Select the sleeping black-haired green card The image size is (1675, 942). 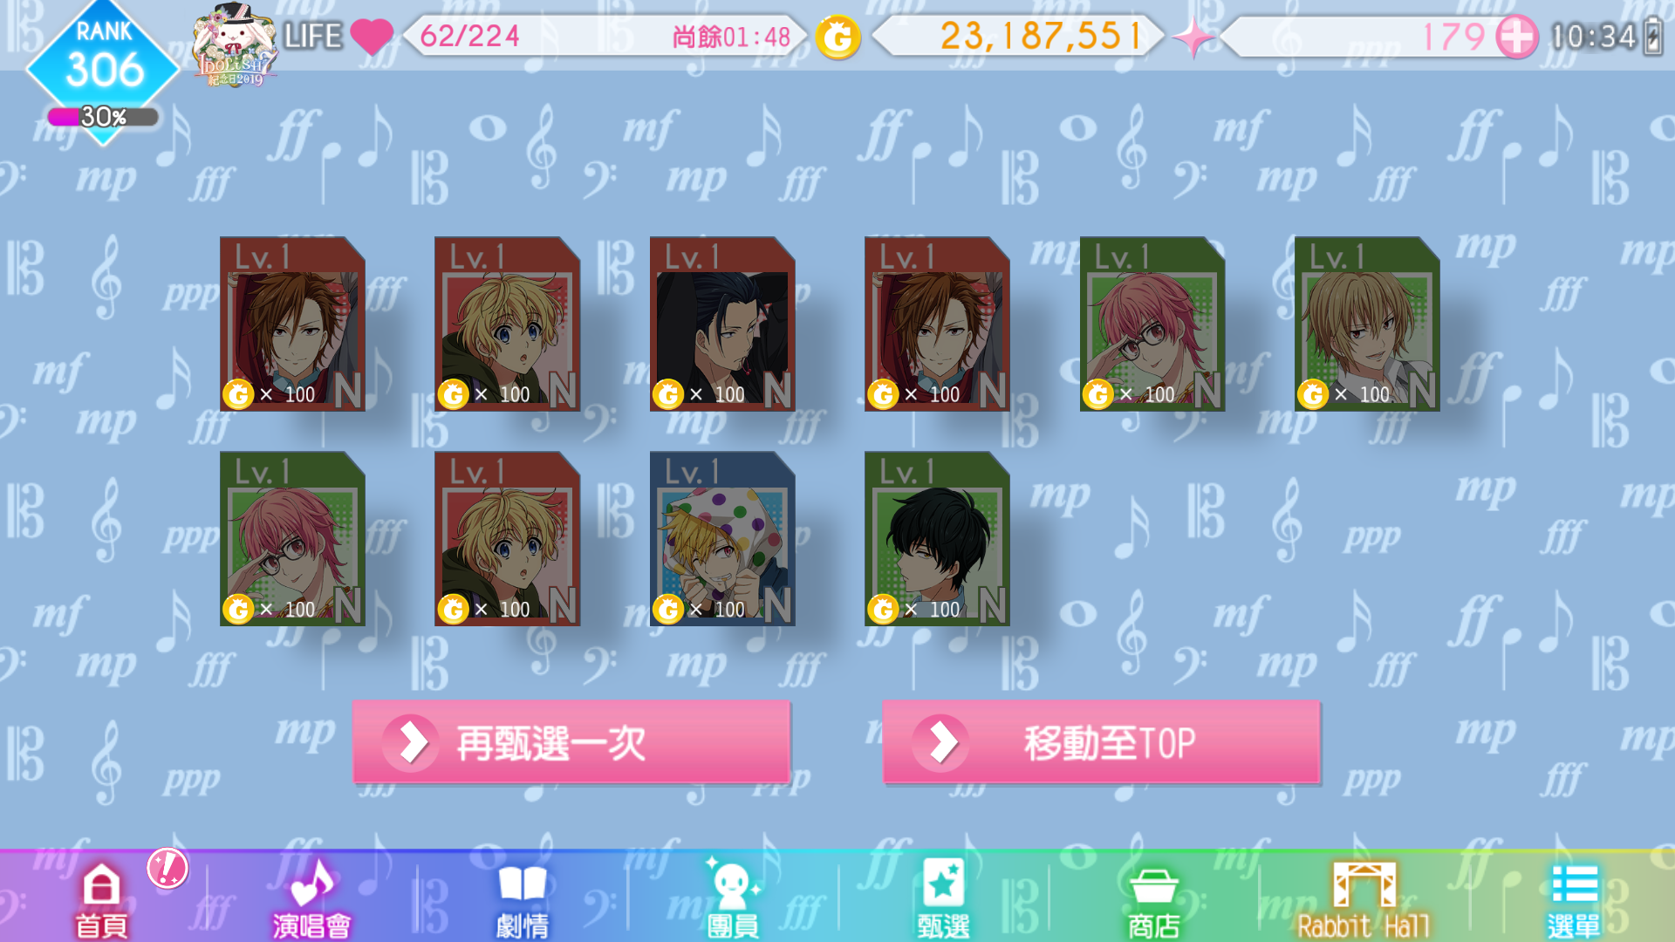pos(937,538)
